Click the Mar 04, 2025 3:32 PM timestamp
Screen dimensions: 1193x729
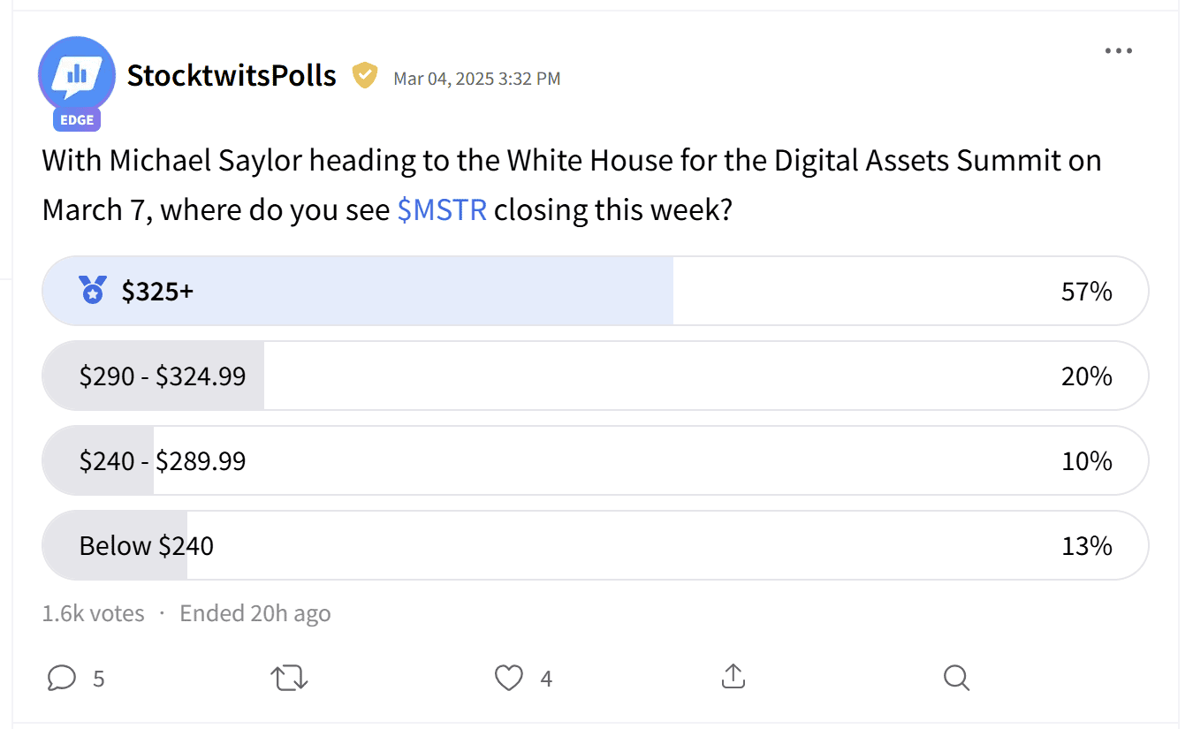(x=476, y=79)
